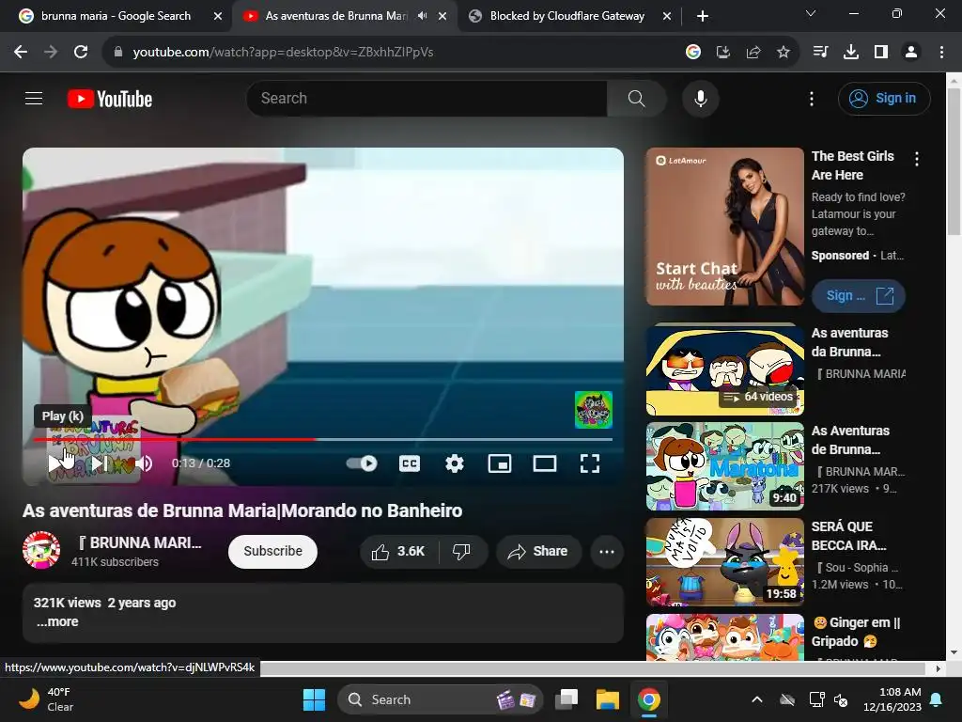The width and height of the screenshot is (962, 722).
Task: Dislike the video
Action: click(x=462, y=551)
